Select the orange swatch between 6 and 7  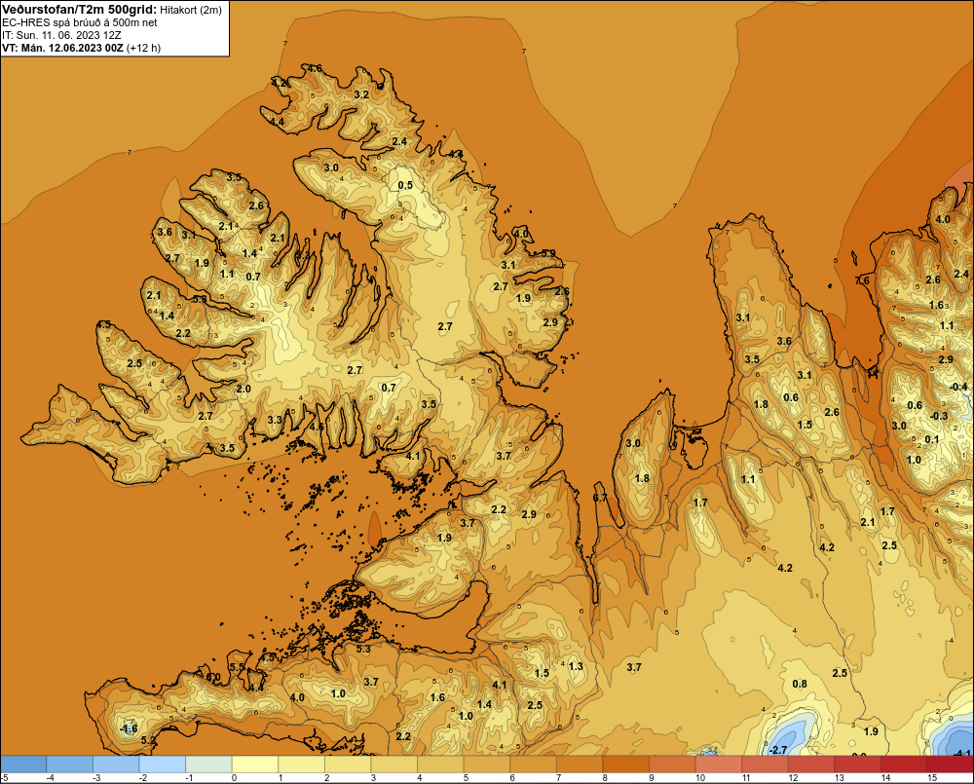click(x=533, y=764)
